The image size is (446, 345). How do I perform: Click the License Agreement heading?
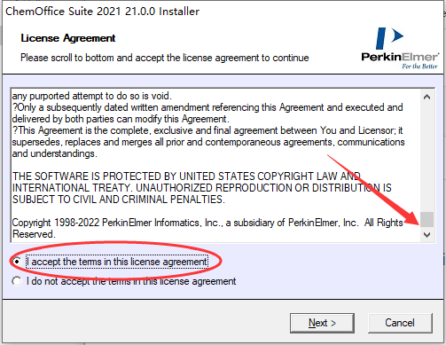(x=68, y=38)
